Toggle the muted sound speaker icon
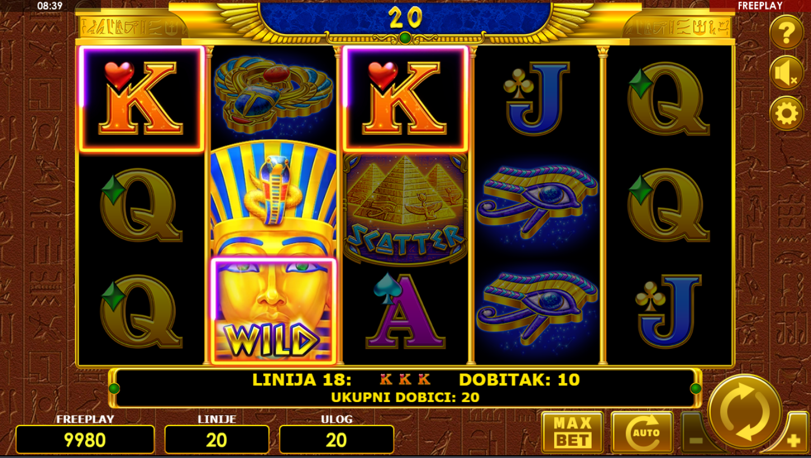 tap(786, 73)
